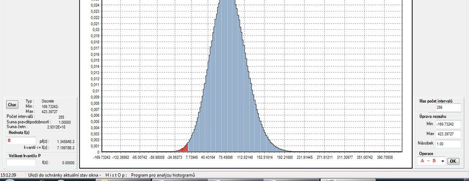Select the Velikost kvantilu P input field

click(x=21, y=163)
